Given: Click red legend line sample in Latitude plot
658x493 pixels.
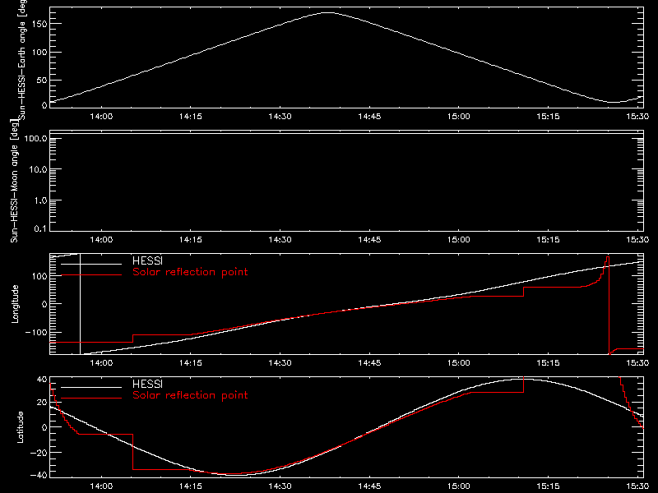Looking at the screenshot, I should coord(91,399).
